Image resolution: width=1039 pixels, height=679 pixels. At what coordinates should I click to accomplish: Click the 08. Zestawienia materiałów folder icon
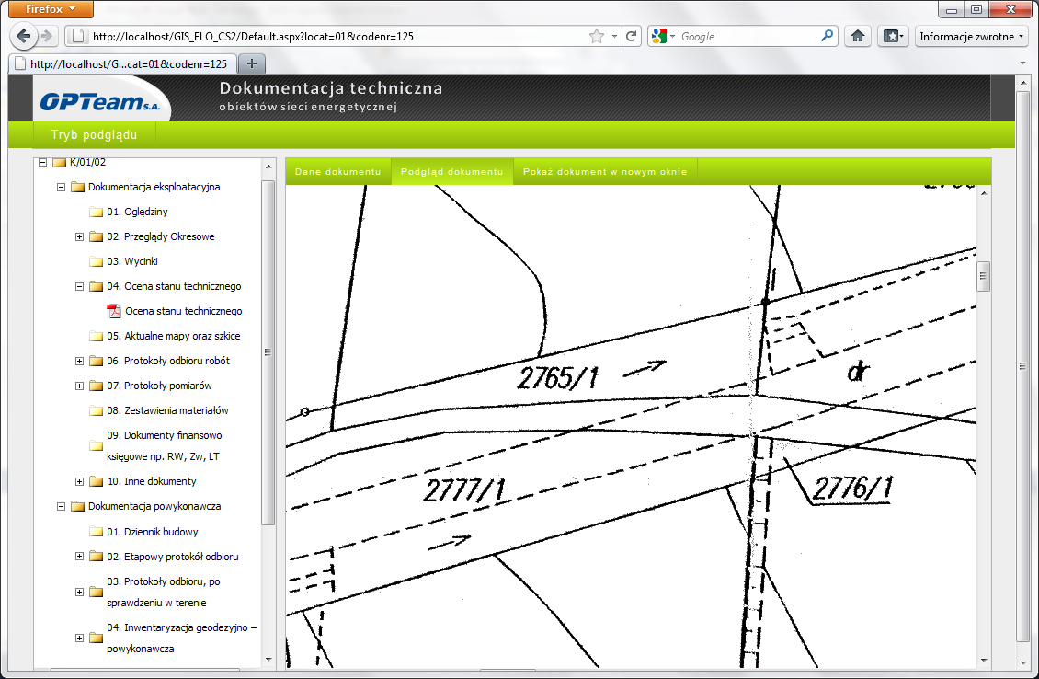click(x=96, y=410)
